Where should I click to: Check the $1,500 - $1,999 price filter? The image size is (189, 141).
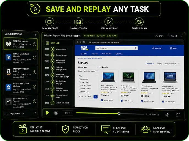(80, 88)
